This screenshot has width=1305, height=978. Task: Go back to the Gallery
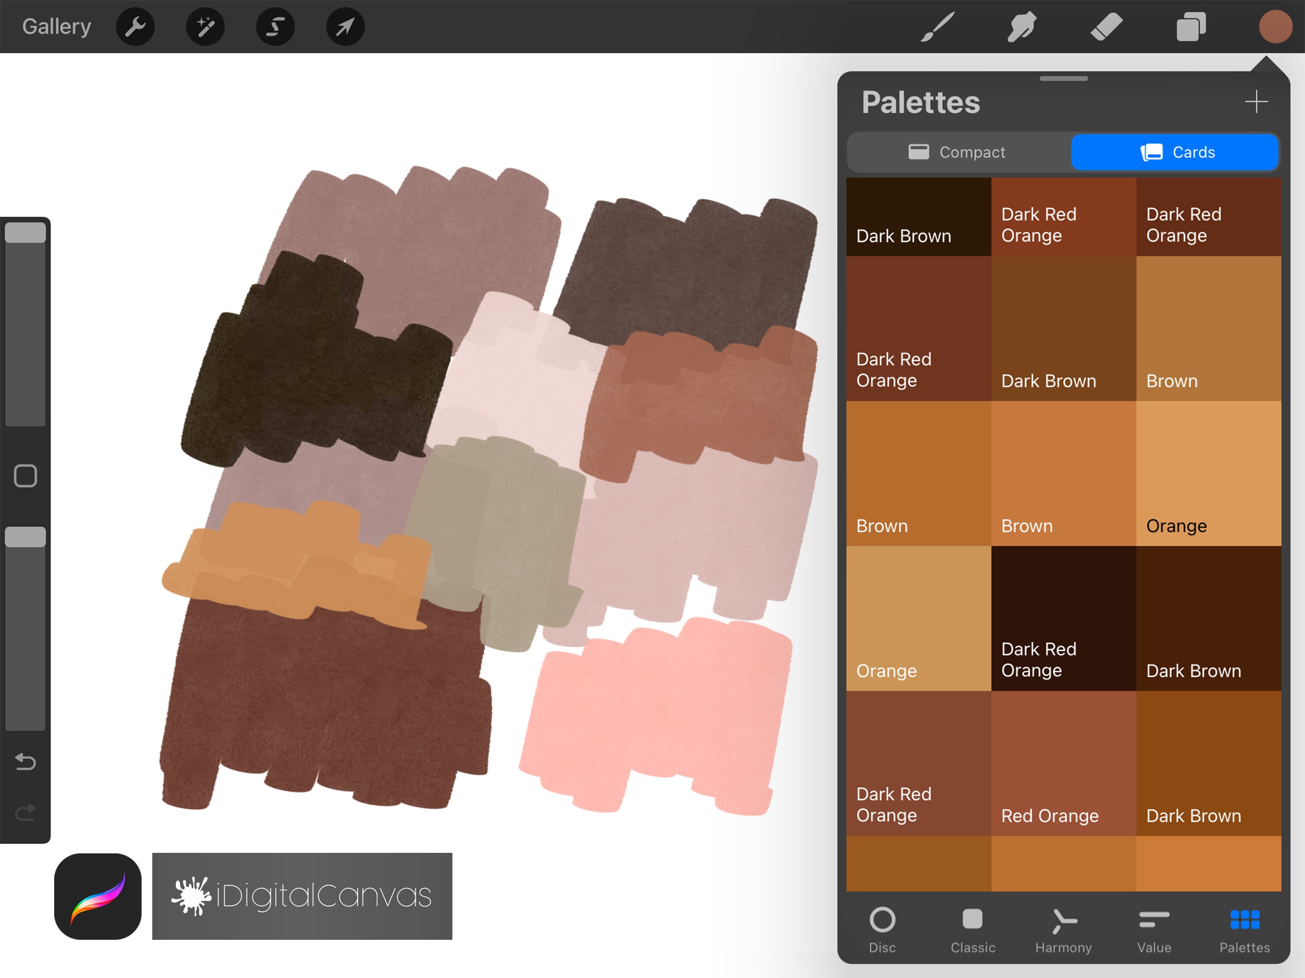pyautogui.click(x=56, y=26)
